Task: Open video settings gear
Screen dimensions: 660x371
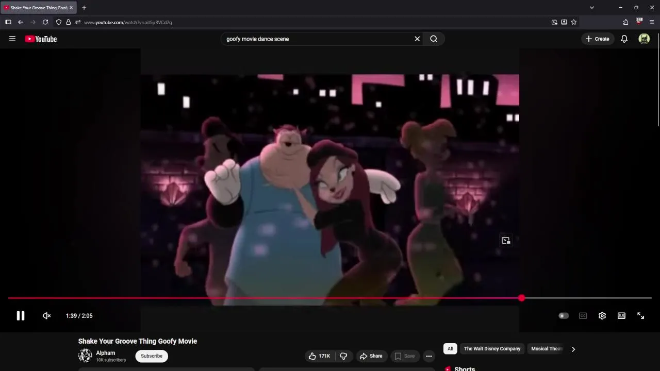Action: coord(602,316)
